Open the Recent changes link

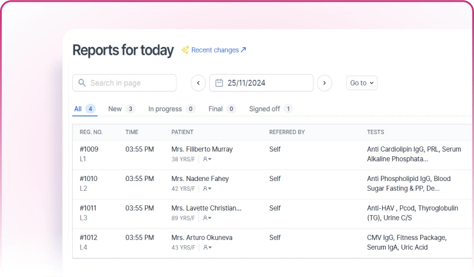[x=219, y=50]
